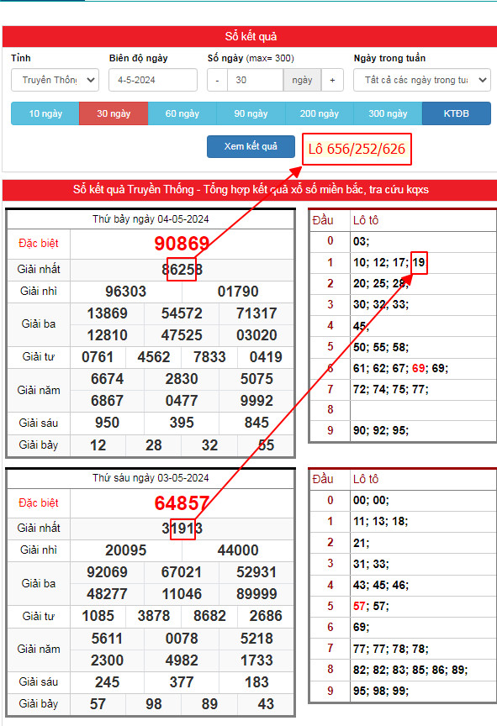This screenshot has height=726, width=497.
Task: Click the red 69 in Lô tô row 6
Action: [x=418, y=368]
